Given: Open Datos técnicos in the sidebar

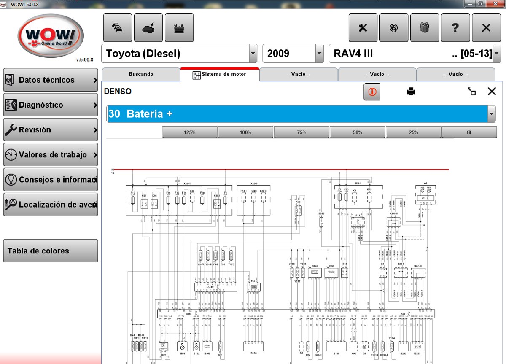Looking at the screenshot, I should click(x=51, y=80).
